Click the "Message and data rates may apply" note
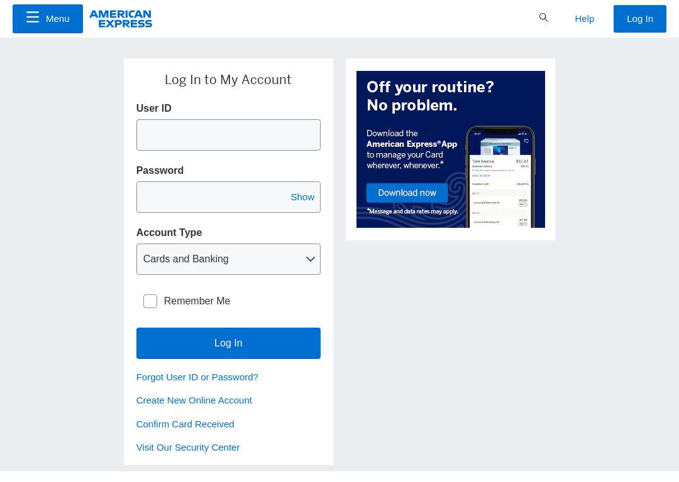679x482 pixels. [412, 212]
